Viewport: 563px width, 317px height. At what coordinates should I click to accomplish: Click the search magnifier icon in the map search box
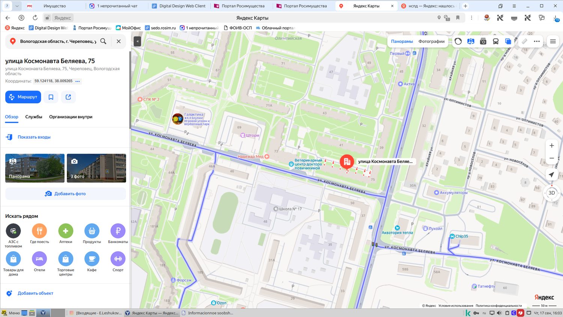pyautogui.click(x=103, y=41)
